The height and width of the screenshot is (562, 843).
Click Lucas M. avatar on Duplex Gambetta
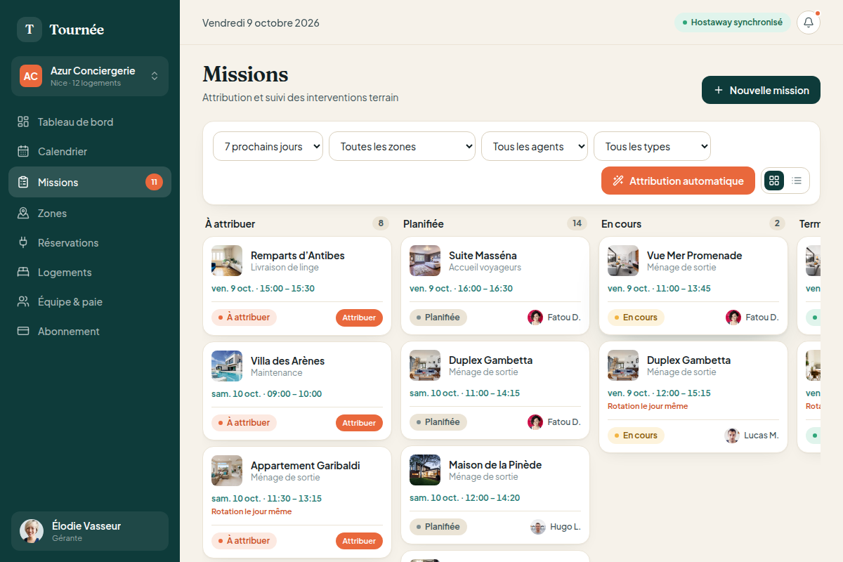click(x=732, y=436)
